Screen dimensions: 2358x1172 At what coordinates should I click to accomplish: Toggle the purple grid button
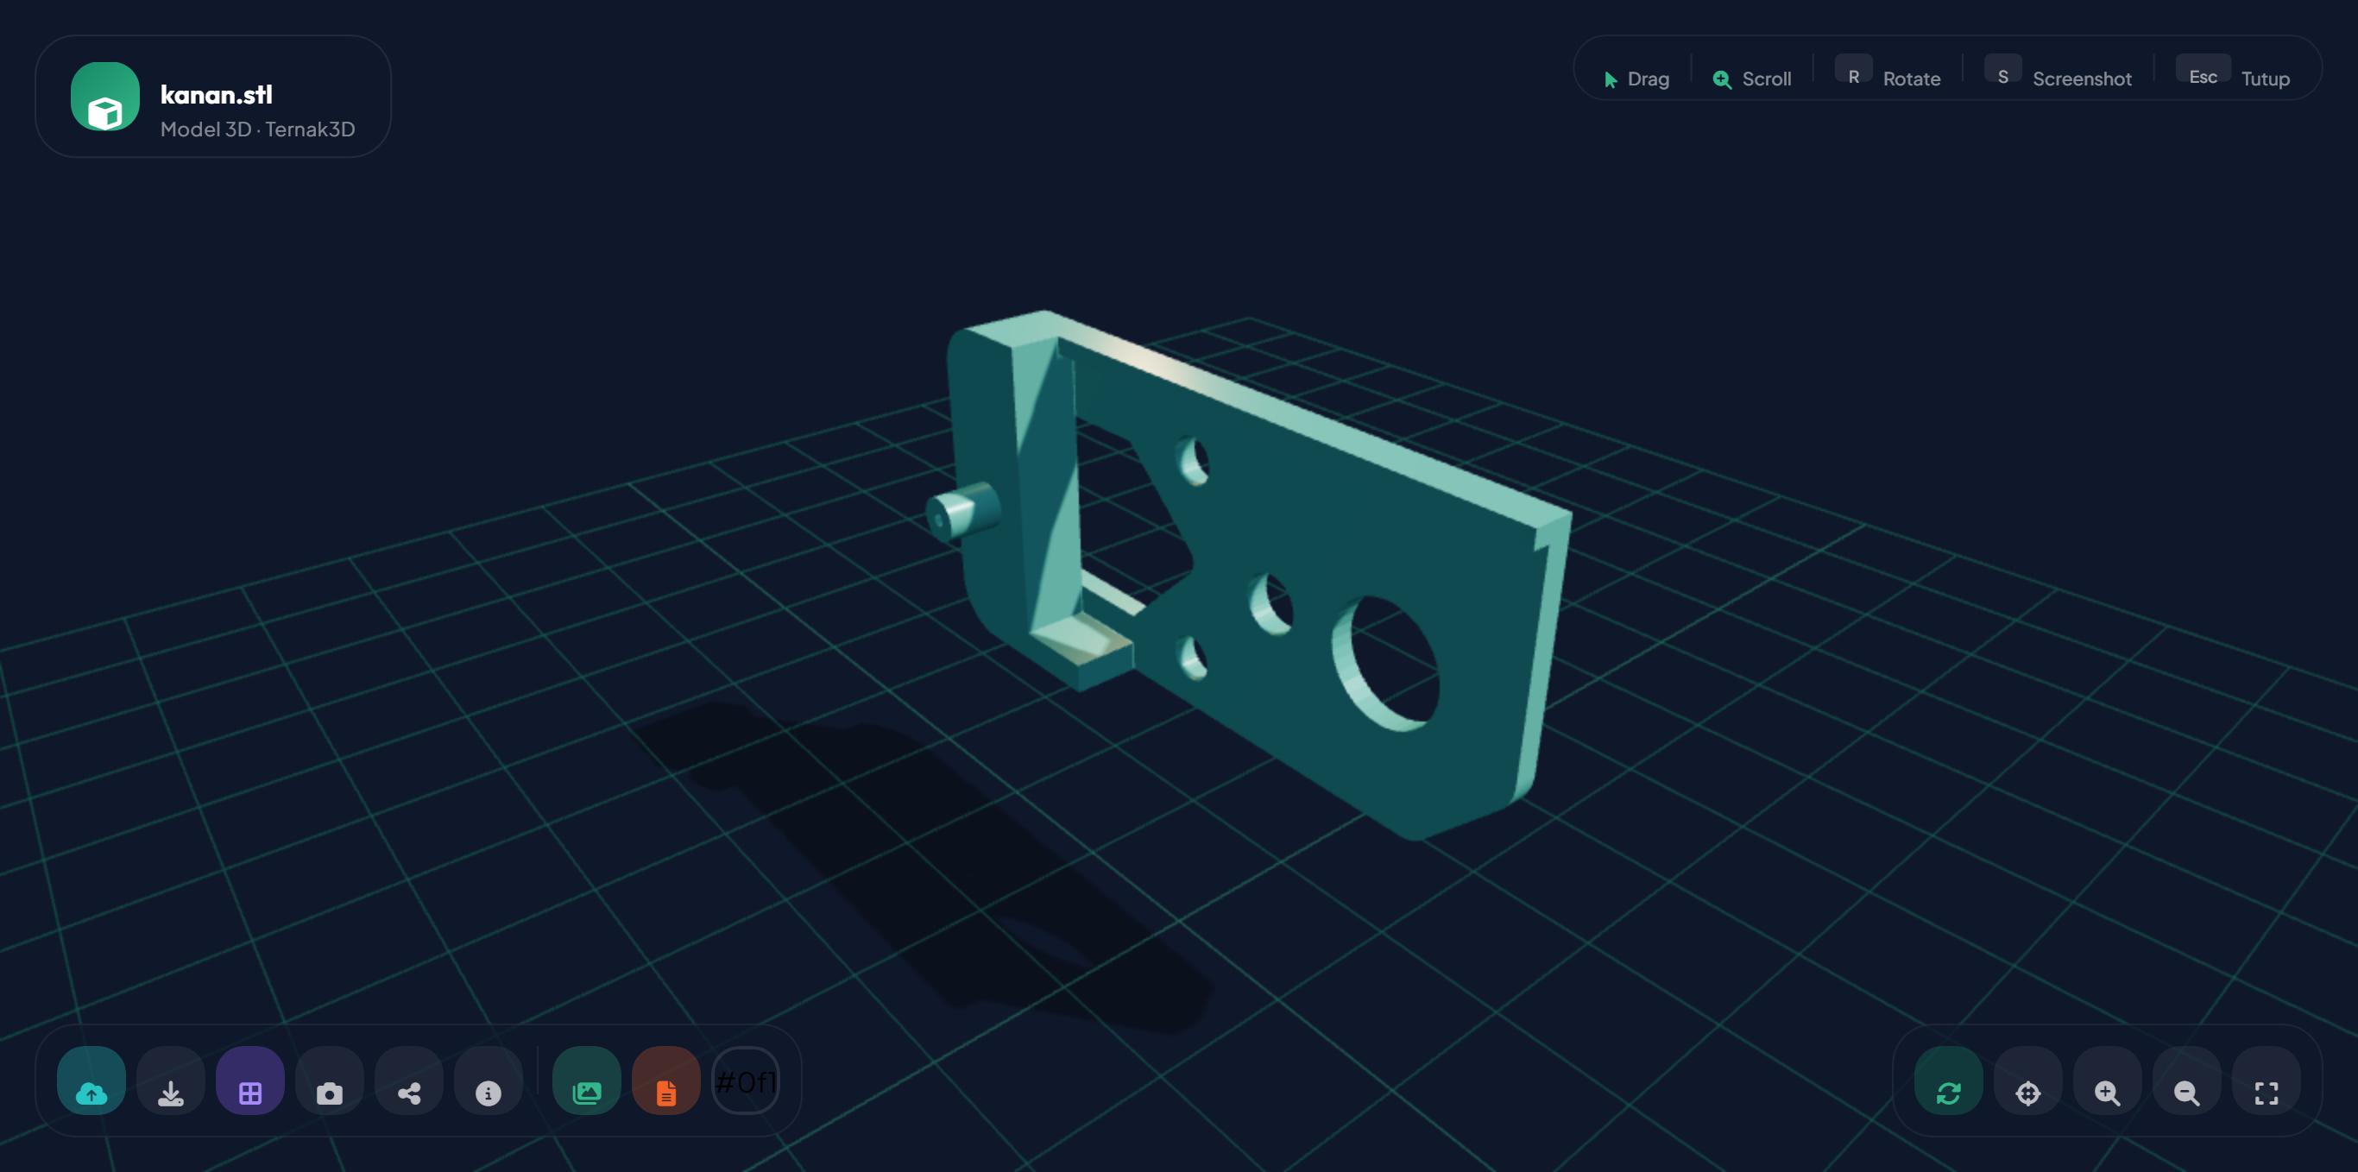coord(250,1081)
